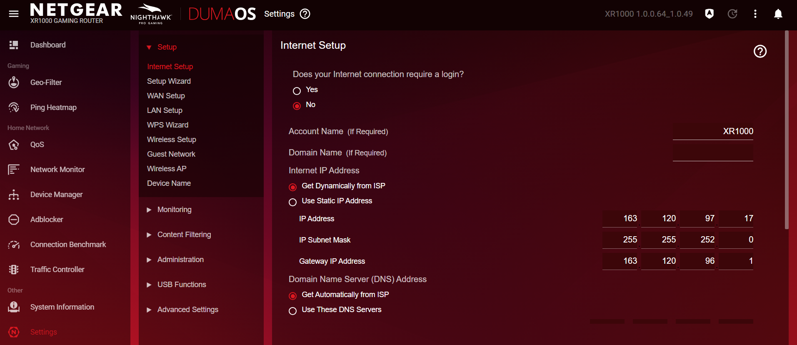Open the hamburger navigation menu

[14, 14]
